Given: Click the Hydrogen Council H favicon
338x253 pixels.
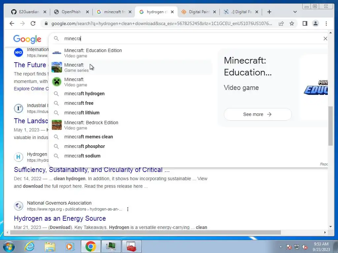Looking at the screenshot, I should click(x=18, y=157).
